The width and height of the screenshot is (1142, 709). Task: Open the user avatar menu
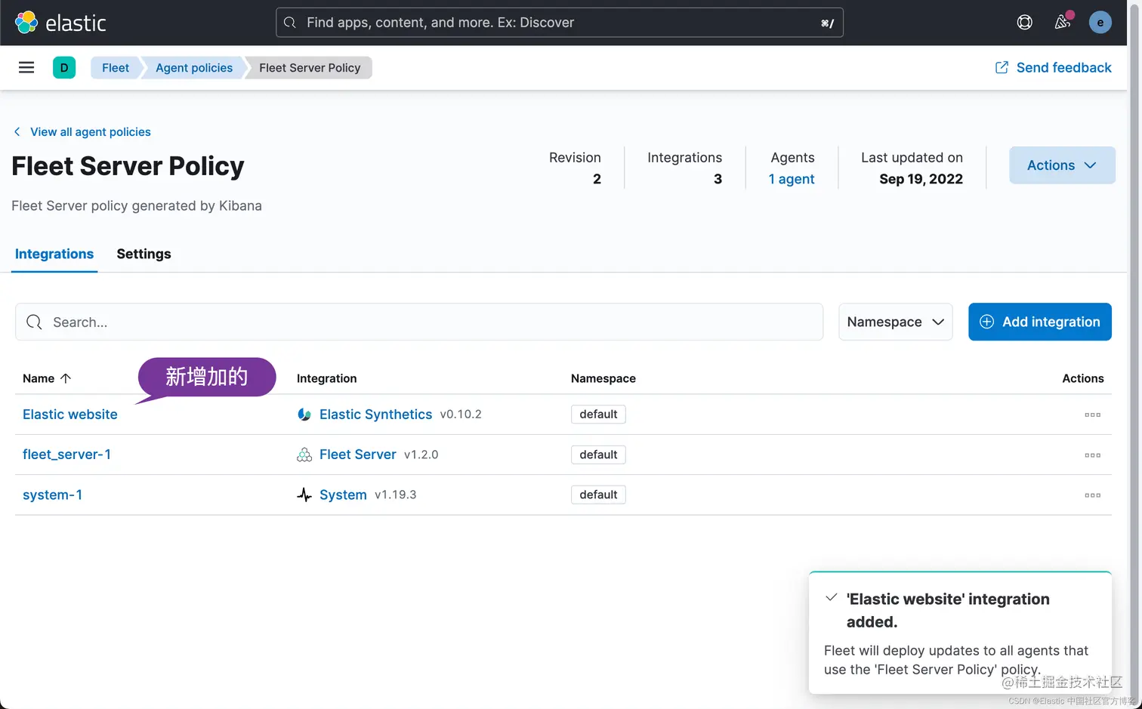click(x=1100, y=23)
